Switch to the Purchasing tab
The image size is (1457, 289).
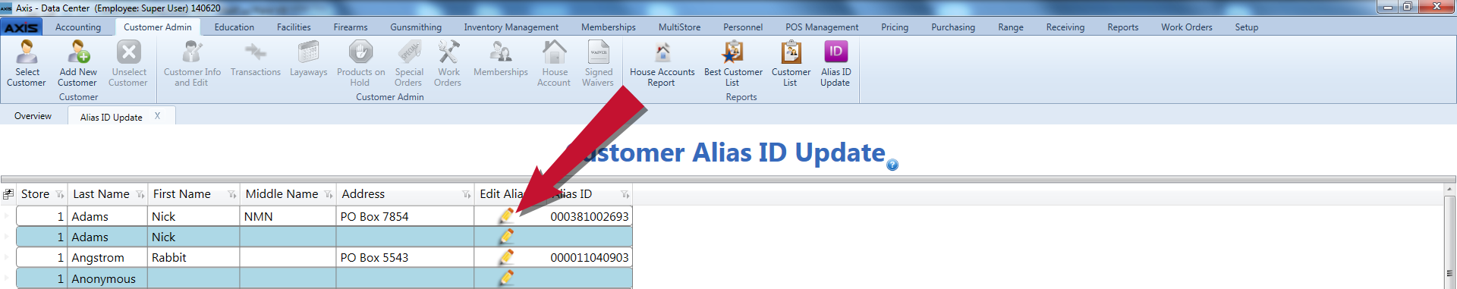[x=953, y=27]
